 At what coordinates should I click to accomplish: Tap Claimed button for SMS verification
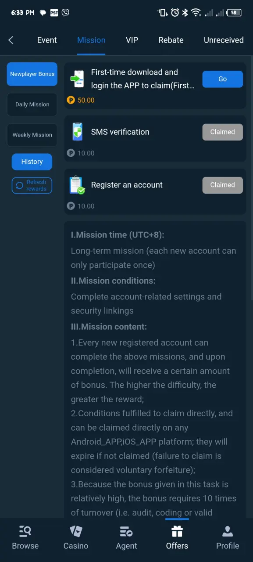pyautogui.click(x=222, y=132)
